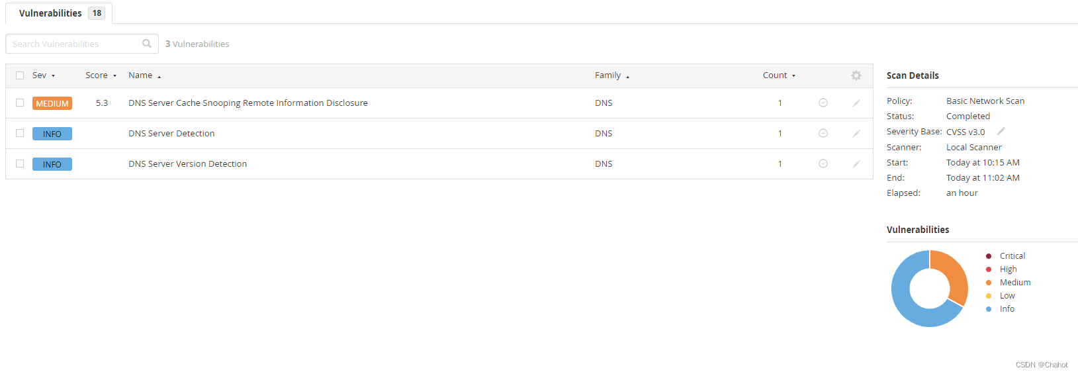Click check-circle icon for DNS Server Version Detection
Image resolution: width=1078 pixels, height=374 pixels.
(x=823, y=164)
